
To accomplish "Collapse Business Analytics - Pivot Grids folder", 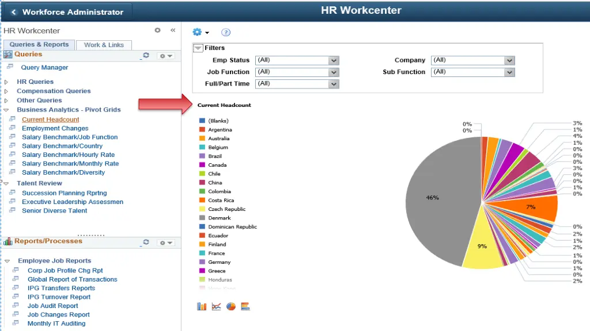I will tap(6, 110).
